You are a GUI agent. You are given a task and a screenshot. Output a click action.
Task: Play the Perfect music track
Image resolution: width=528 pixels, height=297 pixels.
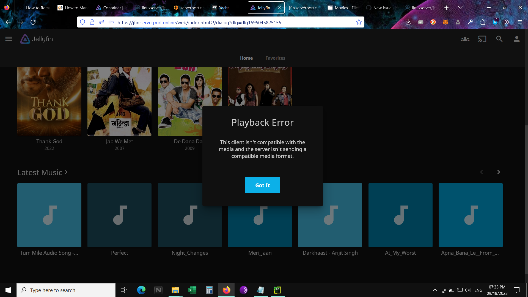(x=119, y=215)
